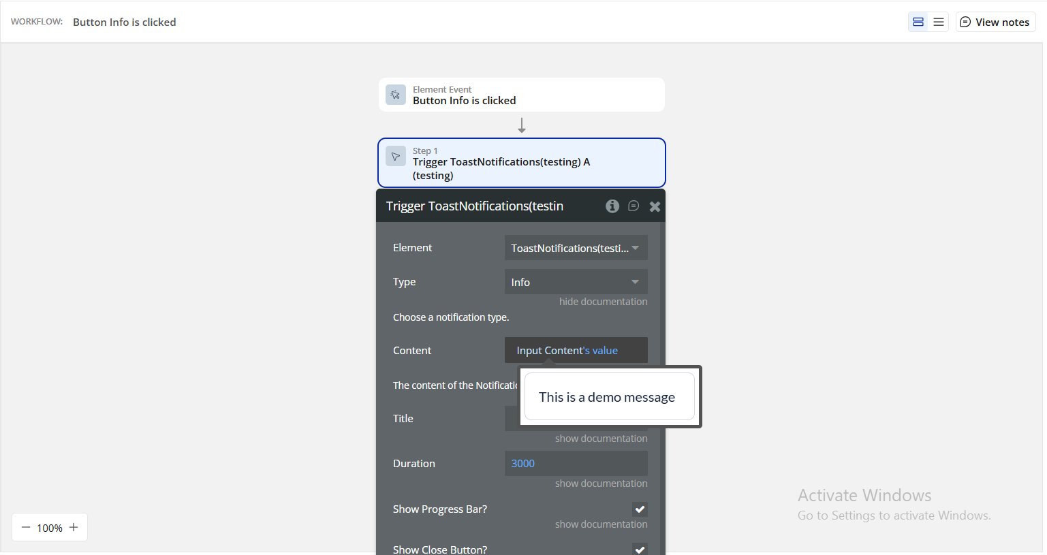Click the Step 1 action icon
The height and width of the screenshot is (555, 1047).
[x=396, y=157]
